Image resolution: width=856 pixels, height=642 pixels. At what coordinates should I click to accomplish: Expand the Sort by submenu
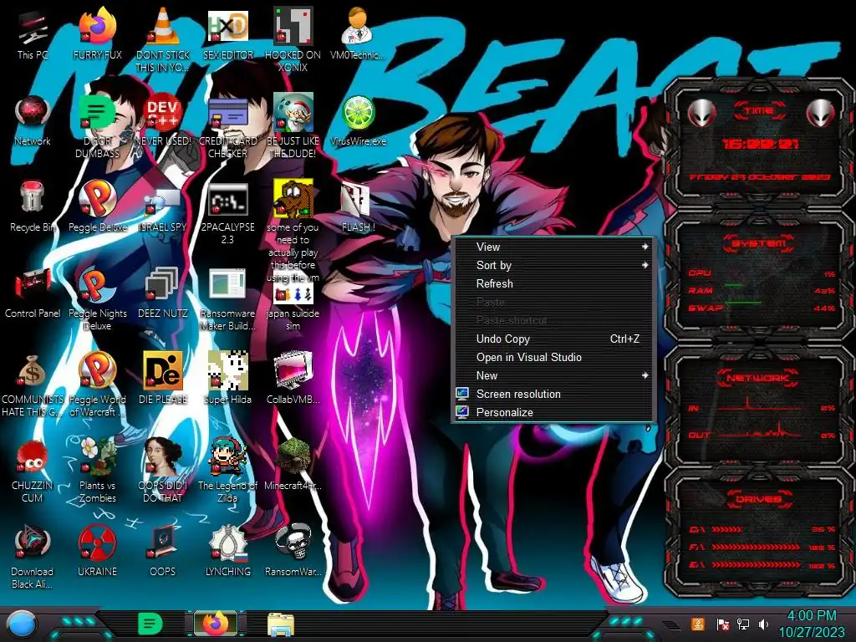[x=553, y=265]
